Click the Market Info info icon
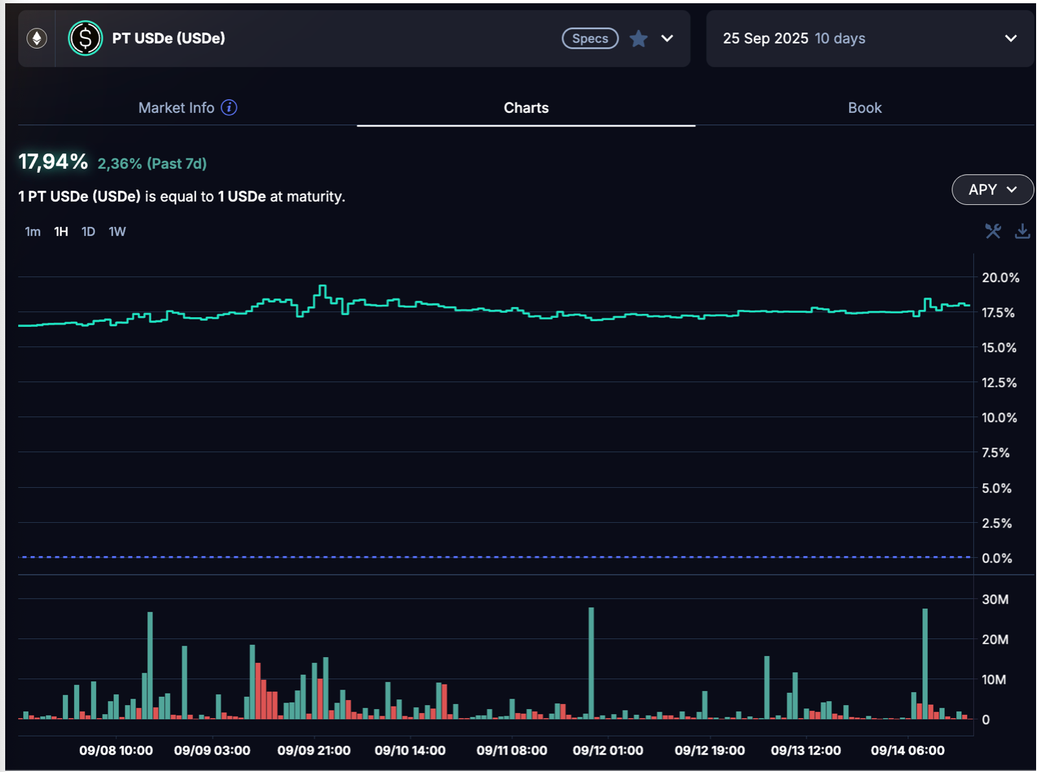This screenshot has height=772, width=1040. tap(229, 108)
